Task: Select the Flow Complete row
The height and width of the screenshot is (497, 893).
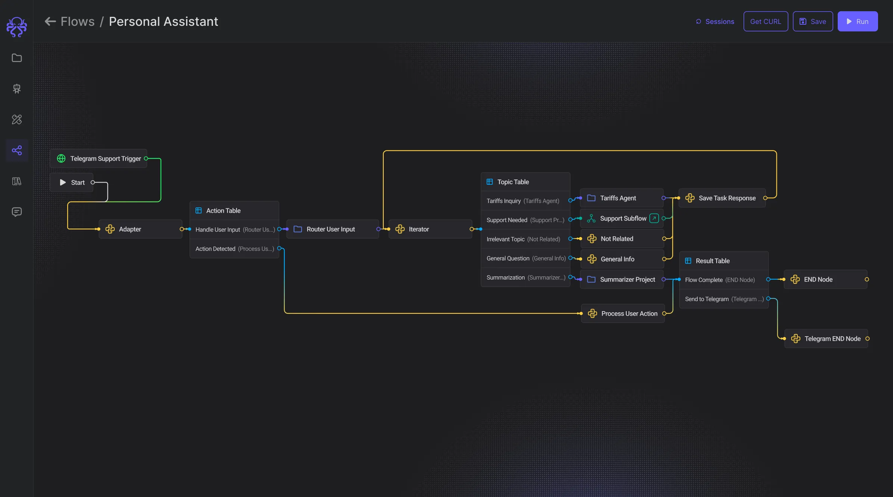Action: click(724, 280)
